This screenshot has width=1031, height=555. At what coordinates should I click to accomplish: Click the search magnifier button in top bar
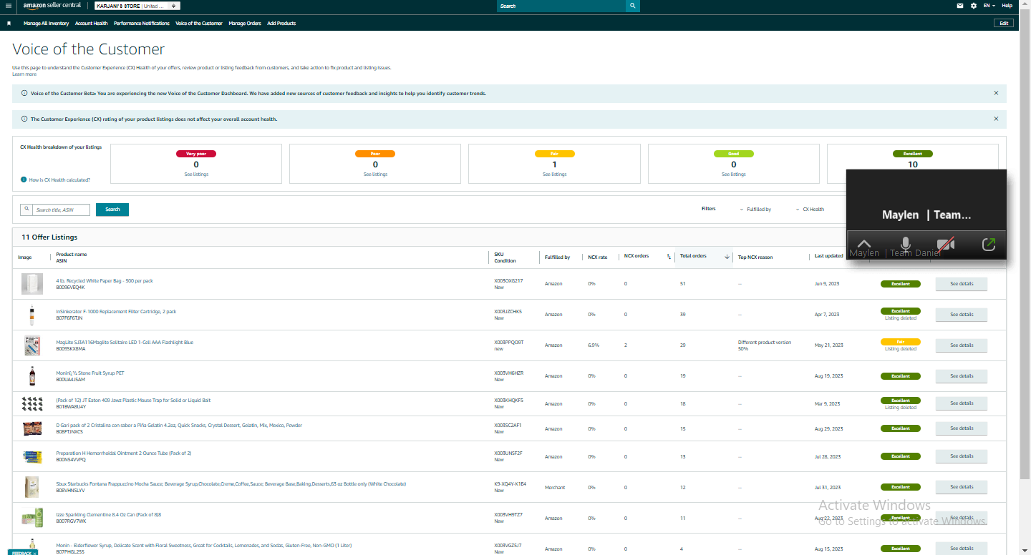(632, 6)
